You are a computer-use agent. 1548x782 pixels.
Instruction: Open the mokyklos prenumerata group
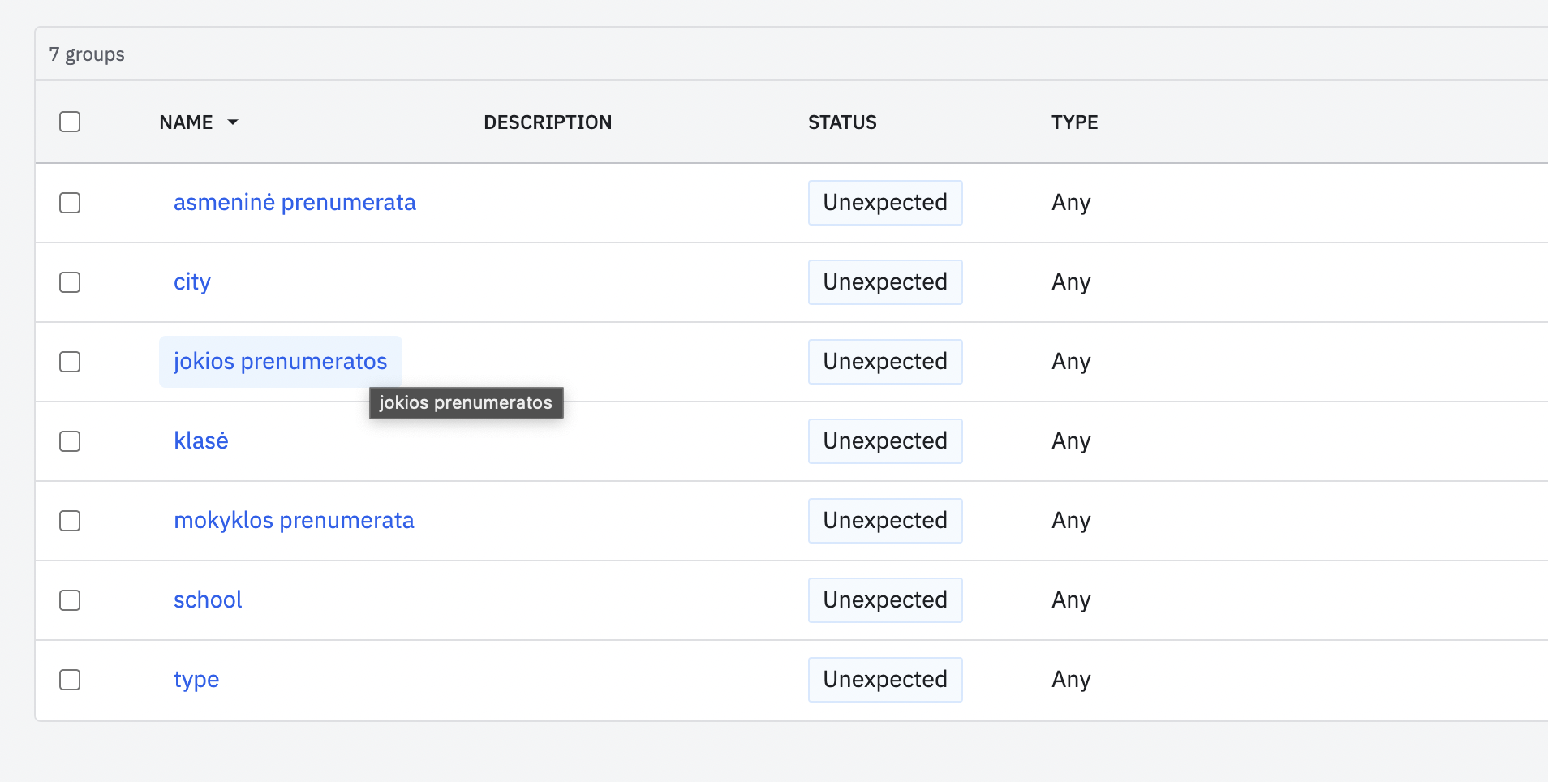point(294,521)
